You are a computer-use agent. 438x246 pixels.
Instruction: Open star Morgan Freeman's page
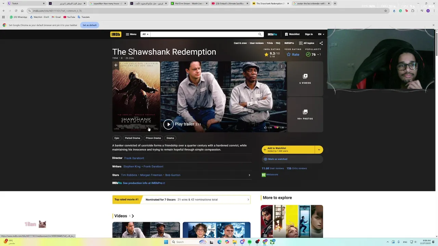point(151,175)
